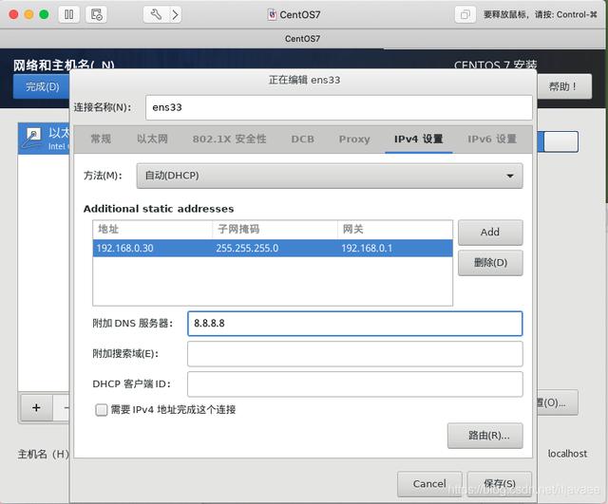Select the IPv4 设置 tab

[x=419, y=140]
